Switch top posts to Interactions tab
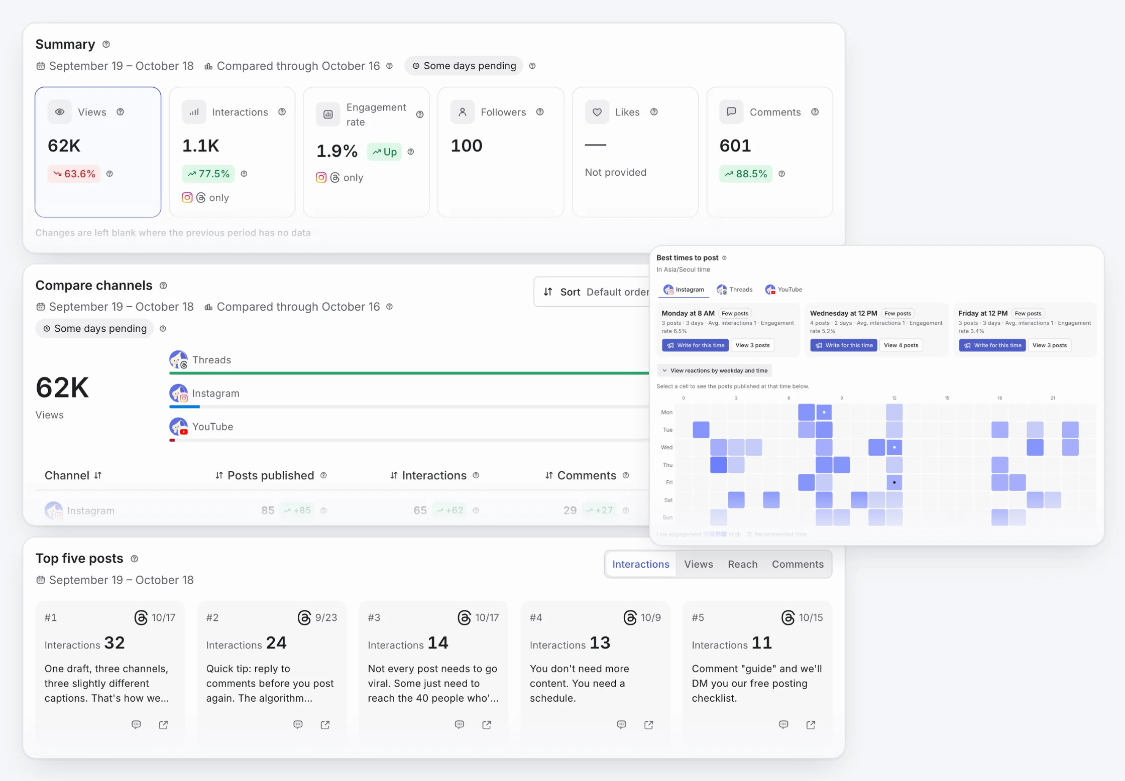 coord(640,564)
